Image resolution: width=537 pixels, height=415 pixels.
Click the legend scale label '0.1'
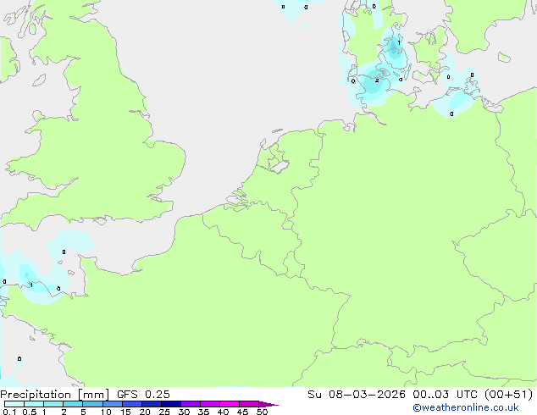(x=9, y=412)
